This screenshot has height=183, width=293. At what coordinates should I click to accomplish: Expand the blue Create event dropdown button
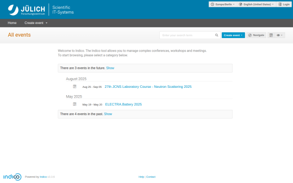point(233,35)
